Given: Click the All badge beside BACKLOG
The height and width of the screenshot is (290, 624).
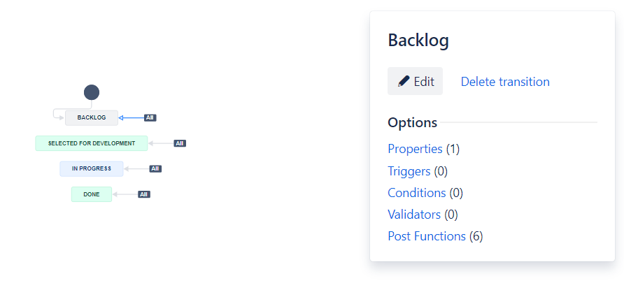Looking at the screenshot, I should pos(150,117).
